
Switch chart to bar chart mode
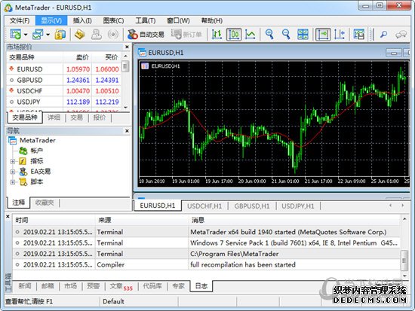coord(217,35)
